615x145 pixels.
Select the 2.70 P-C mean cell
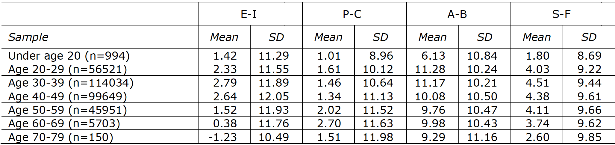tap(329, 123)
